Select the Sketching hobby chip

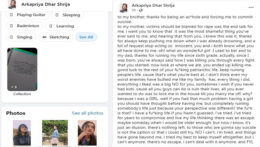pos(56,37)
